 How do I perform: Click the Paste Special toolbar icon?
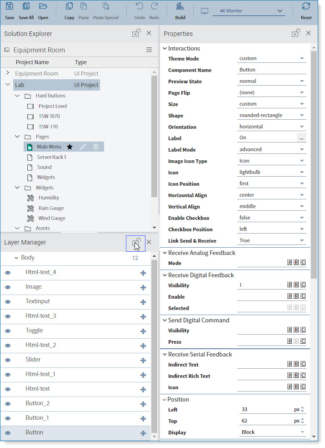[105, 6]
